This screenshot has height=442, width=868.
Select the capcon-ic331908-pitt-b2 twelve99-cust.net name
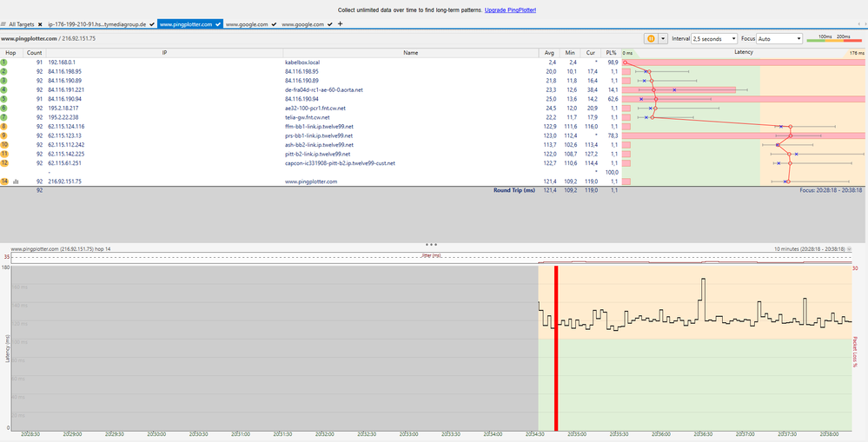pos(340,163)
